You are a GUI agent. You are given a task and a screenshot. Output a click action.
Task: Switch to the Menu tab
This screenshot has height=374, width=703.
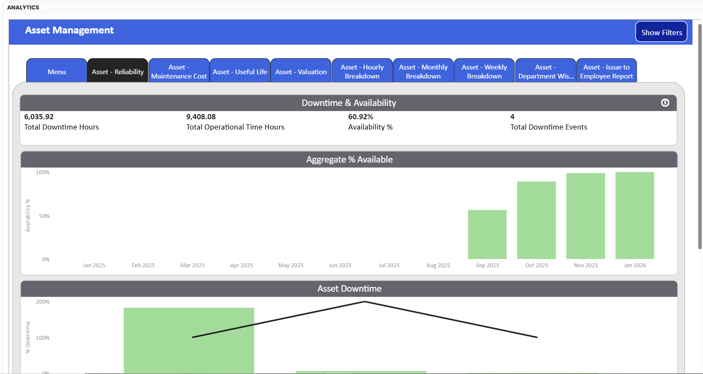click(57, 71)
